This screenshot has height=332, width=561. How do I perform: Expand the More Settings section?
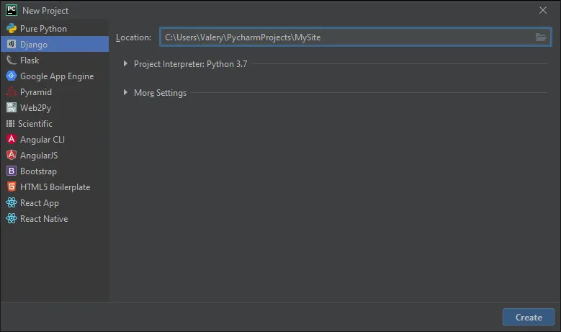coord(127,93)
